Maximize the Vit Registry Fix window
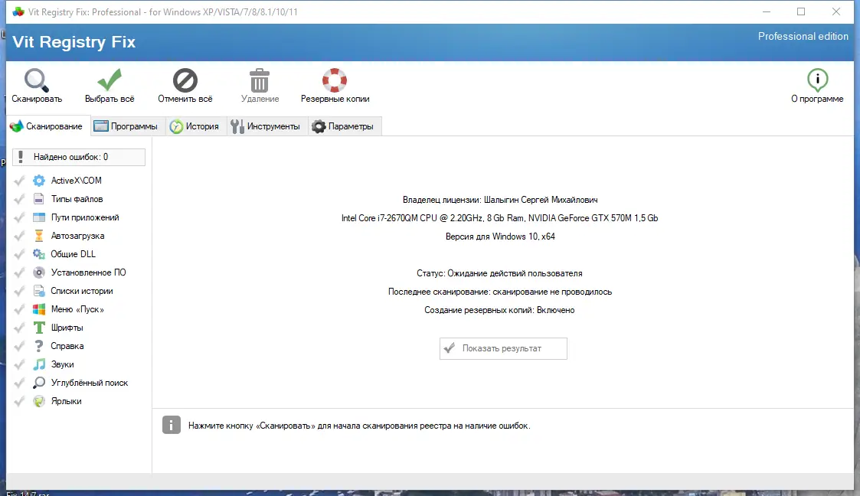The width and height of the screenshot is (860, 496). pyautogui.click(x=801, y=11)
